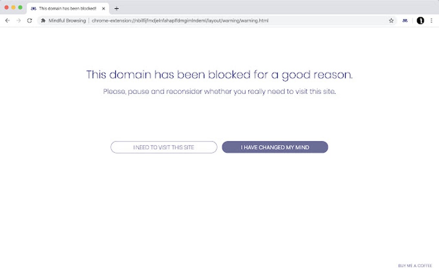Click the browser back arrow

tap(7, 21)
